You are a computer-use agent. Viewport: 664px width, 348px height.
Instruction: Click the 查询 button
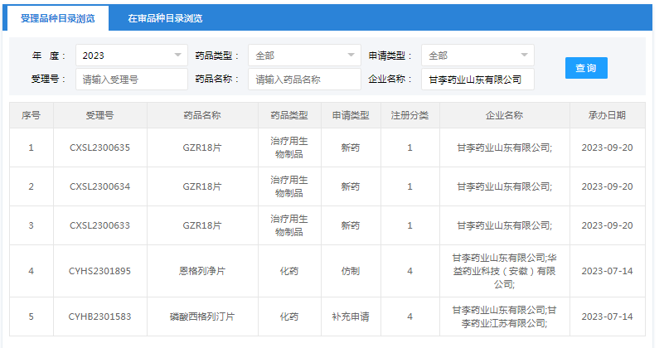(586, 68)
